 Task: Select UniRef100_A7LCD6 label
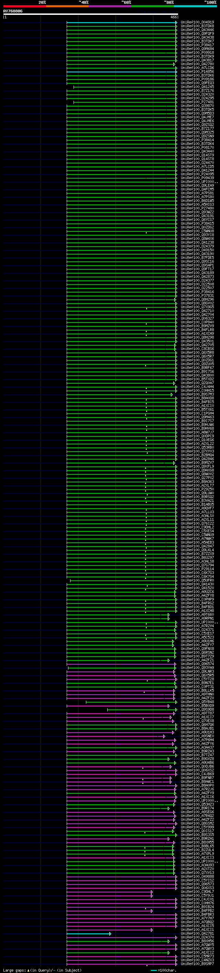197,68
